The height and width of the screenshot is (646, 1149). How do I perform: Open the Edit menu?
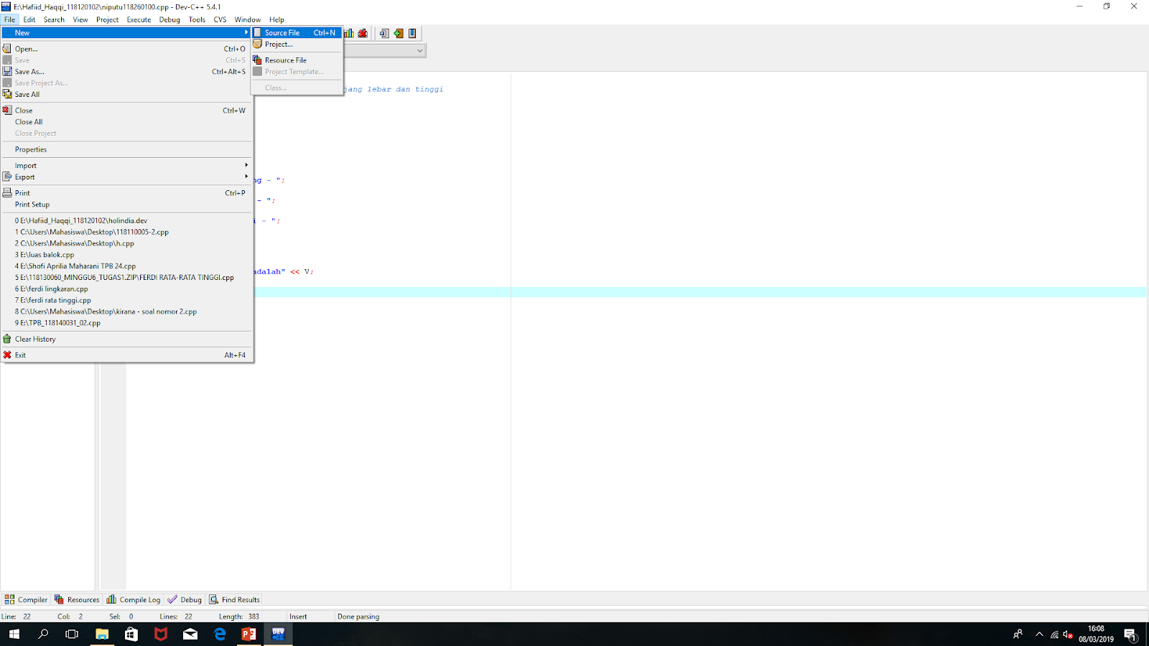tap(29, 19)
